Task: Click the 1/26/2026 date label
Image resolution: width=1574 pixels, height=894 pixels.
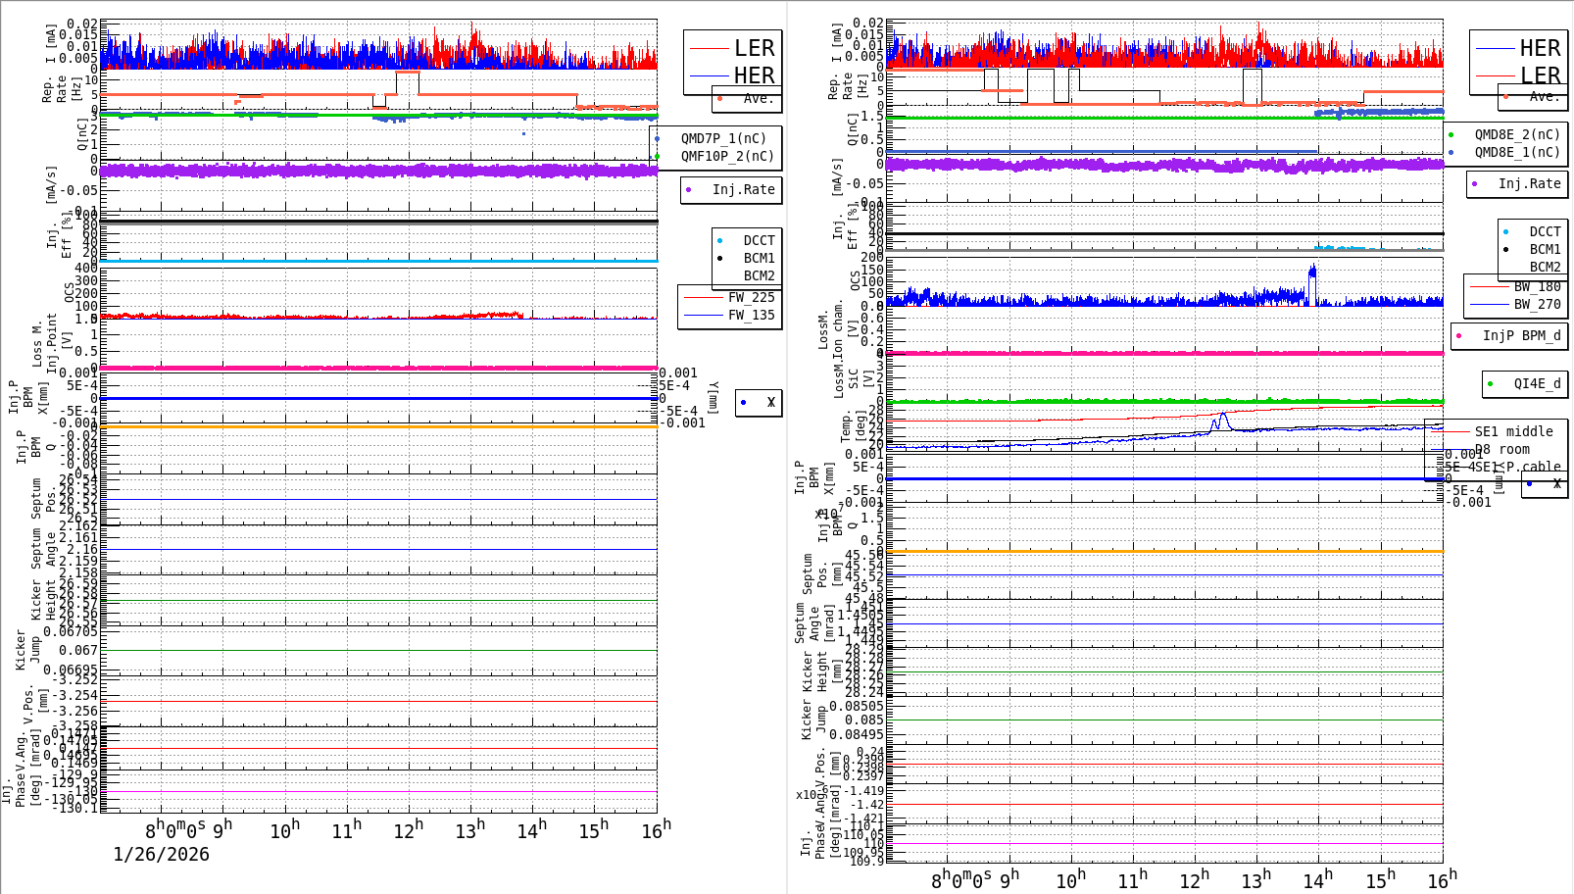Action: (x=160, y=854)
